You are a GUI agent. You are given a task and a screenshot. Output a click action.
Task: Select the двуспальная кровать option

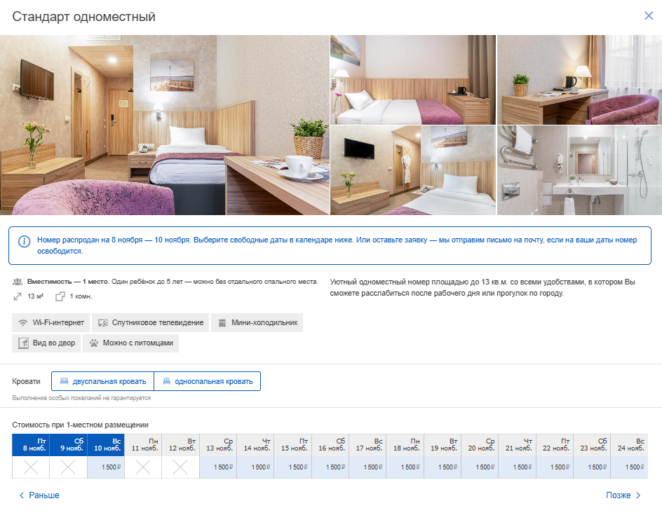[x=102, y=381]
